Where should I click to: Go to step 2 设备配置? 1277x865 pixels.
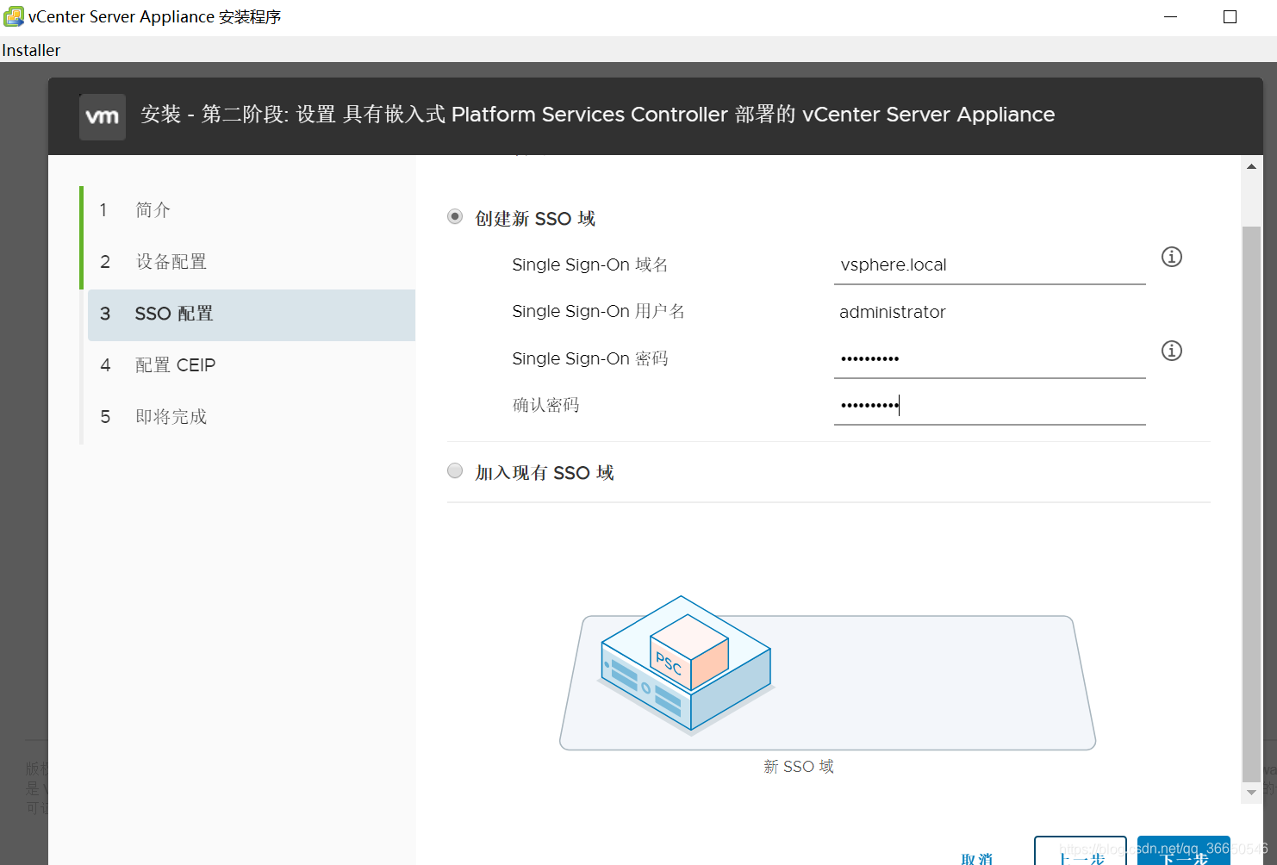point(251,262)
